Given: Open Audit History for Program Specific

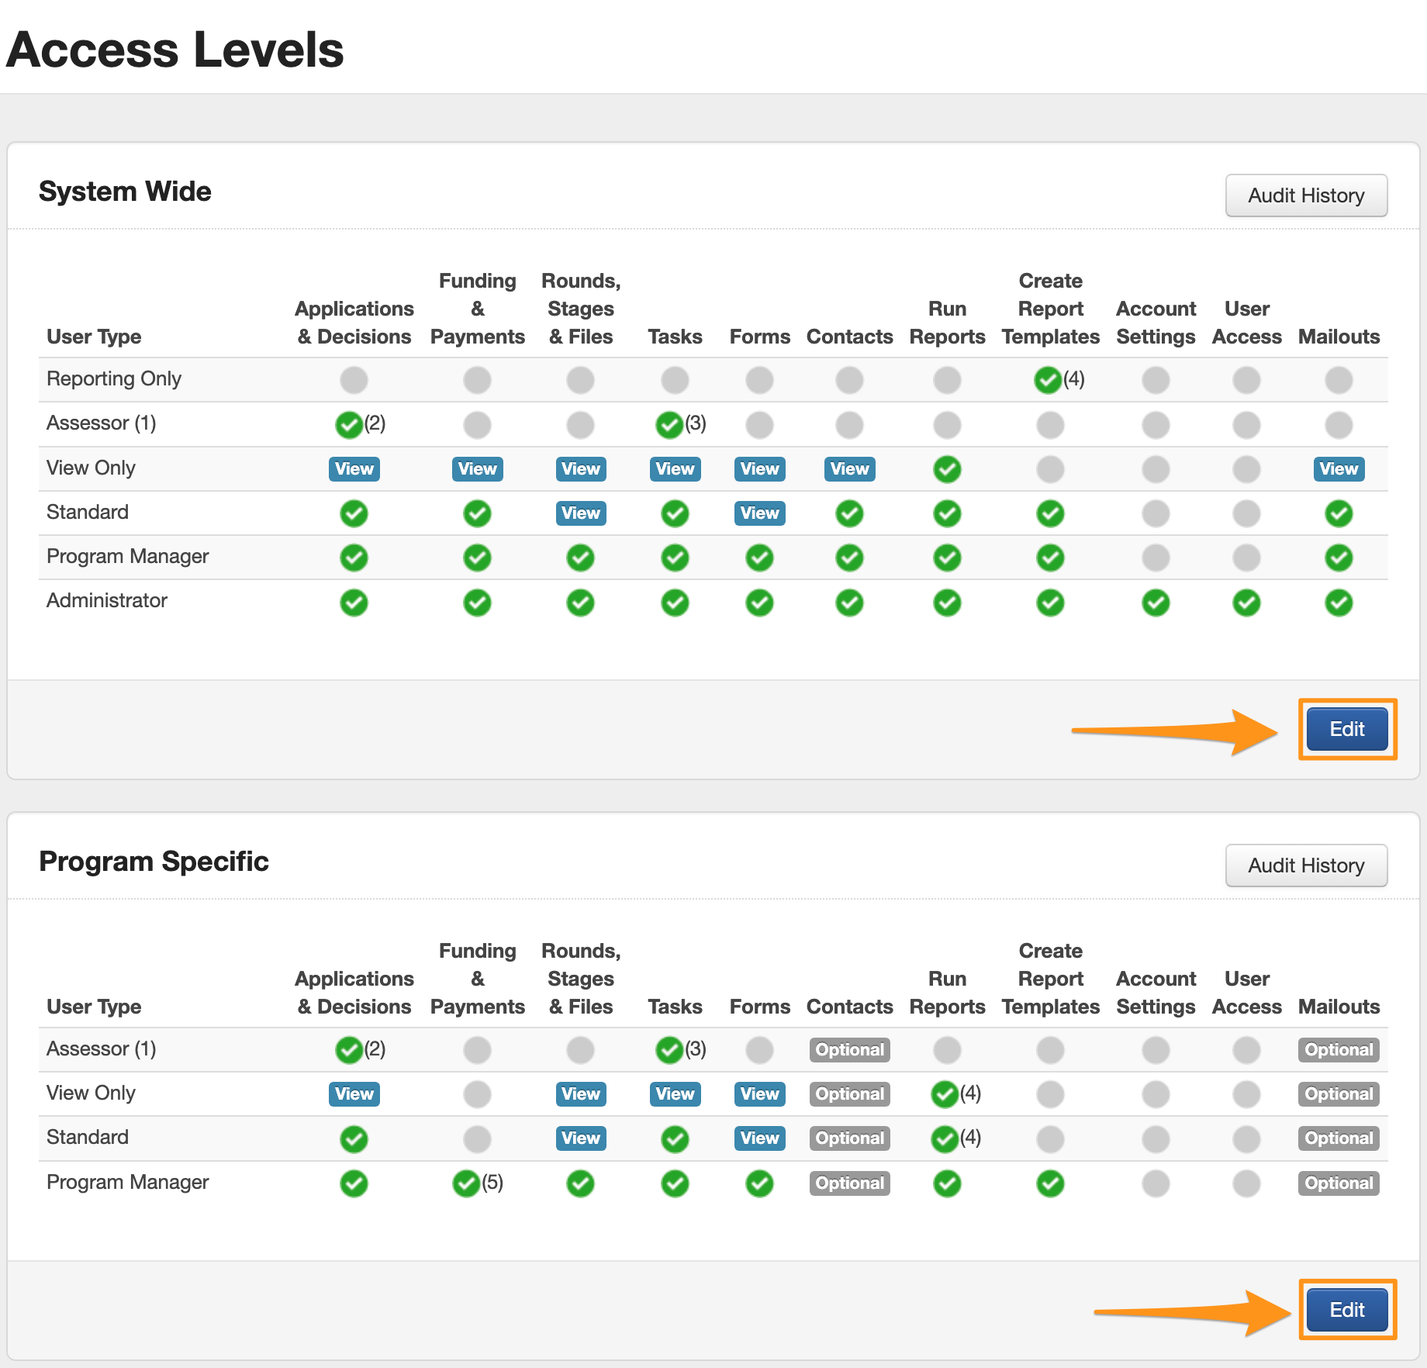Looking at the screenshot, I should click(1305, 865).
